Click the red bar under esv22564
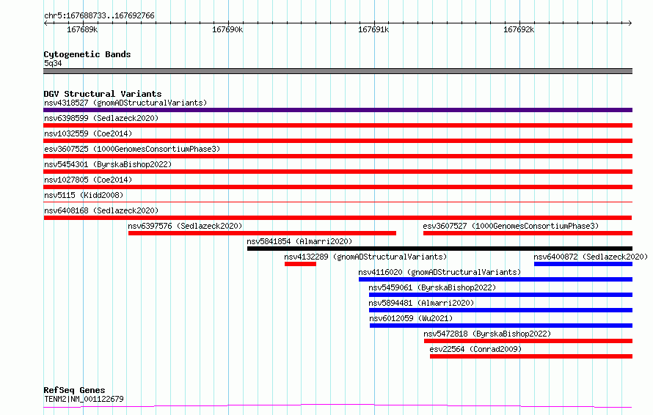This screenshot has width=653, height=415. [531, 356]
